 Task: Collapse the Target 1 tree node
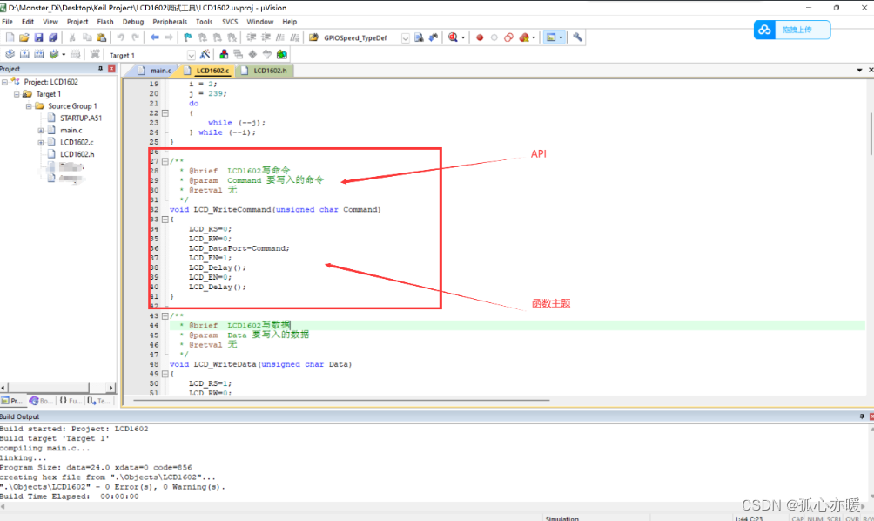click(17, 94)
